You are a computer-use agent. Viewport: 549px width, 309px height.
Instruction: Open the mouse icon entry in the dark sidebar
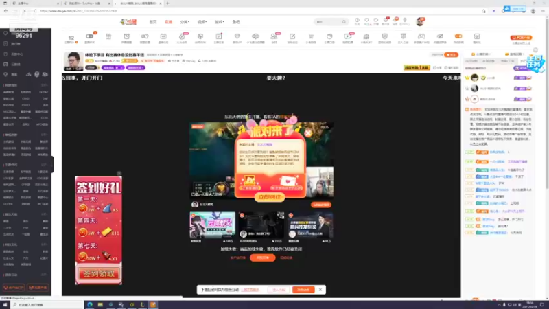pyautogui.click(x=5, y=54)
